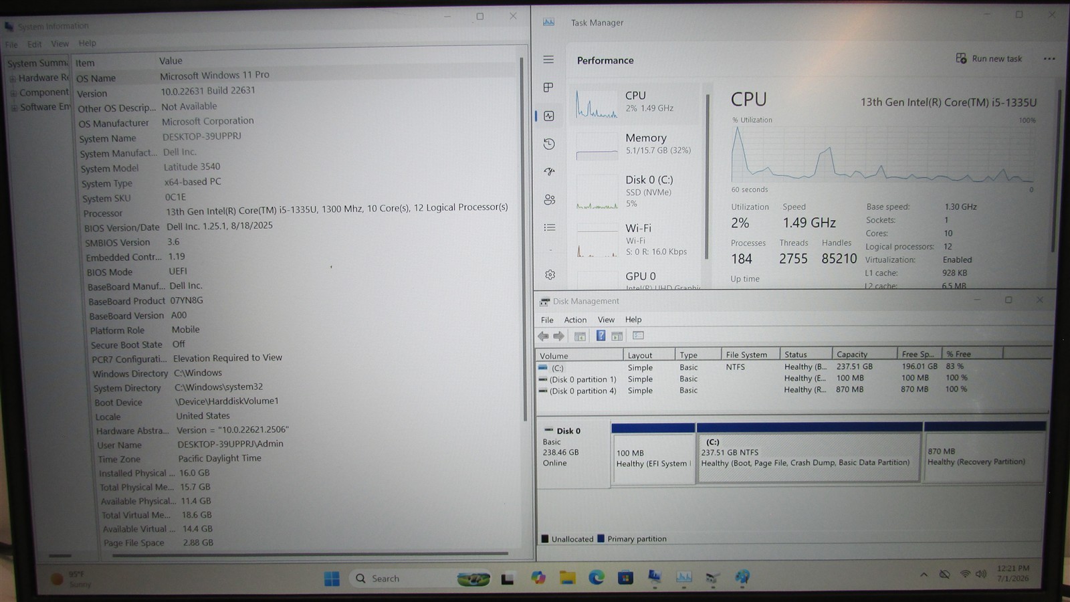Select Secure Boot State row
The width and height of the screenshot is (1070, 602).
(x=304, y=344)
